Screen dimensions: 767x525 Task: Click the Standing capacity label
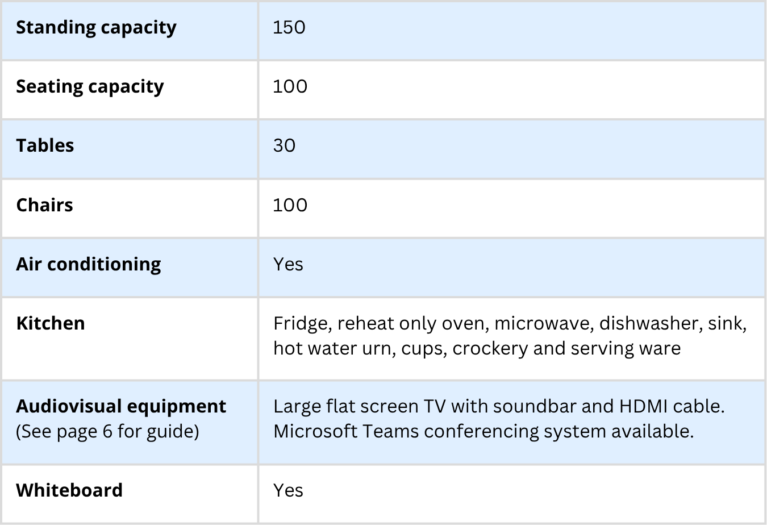(96, 28)
